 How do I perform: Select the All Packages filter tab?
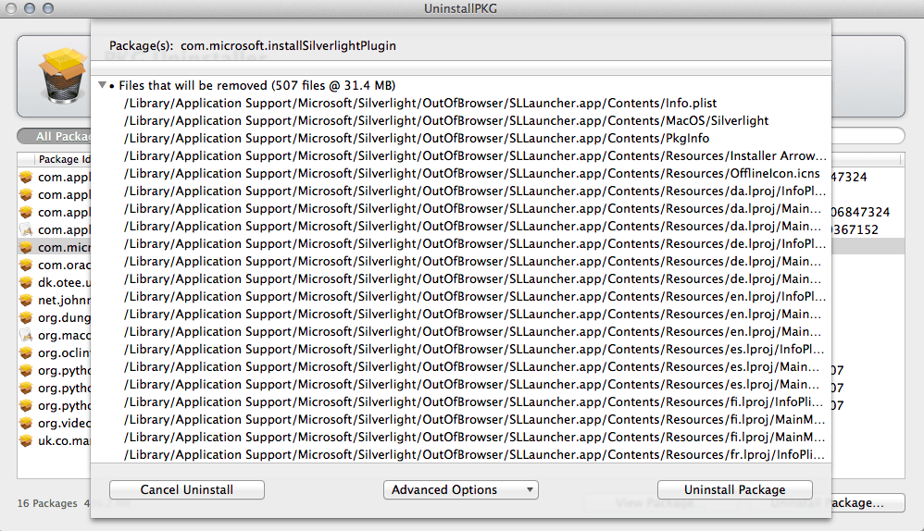click(x=55, y=137)
